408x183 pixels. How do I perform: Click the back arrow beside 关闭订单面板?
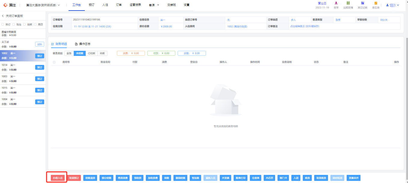tap(3, 16)
